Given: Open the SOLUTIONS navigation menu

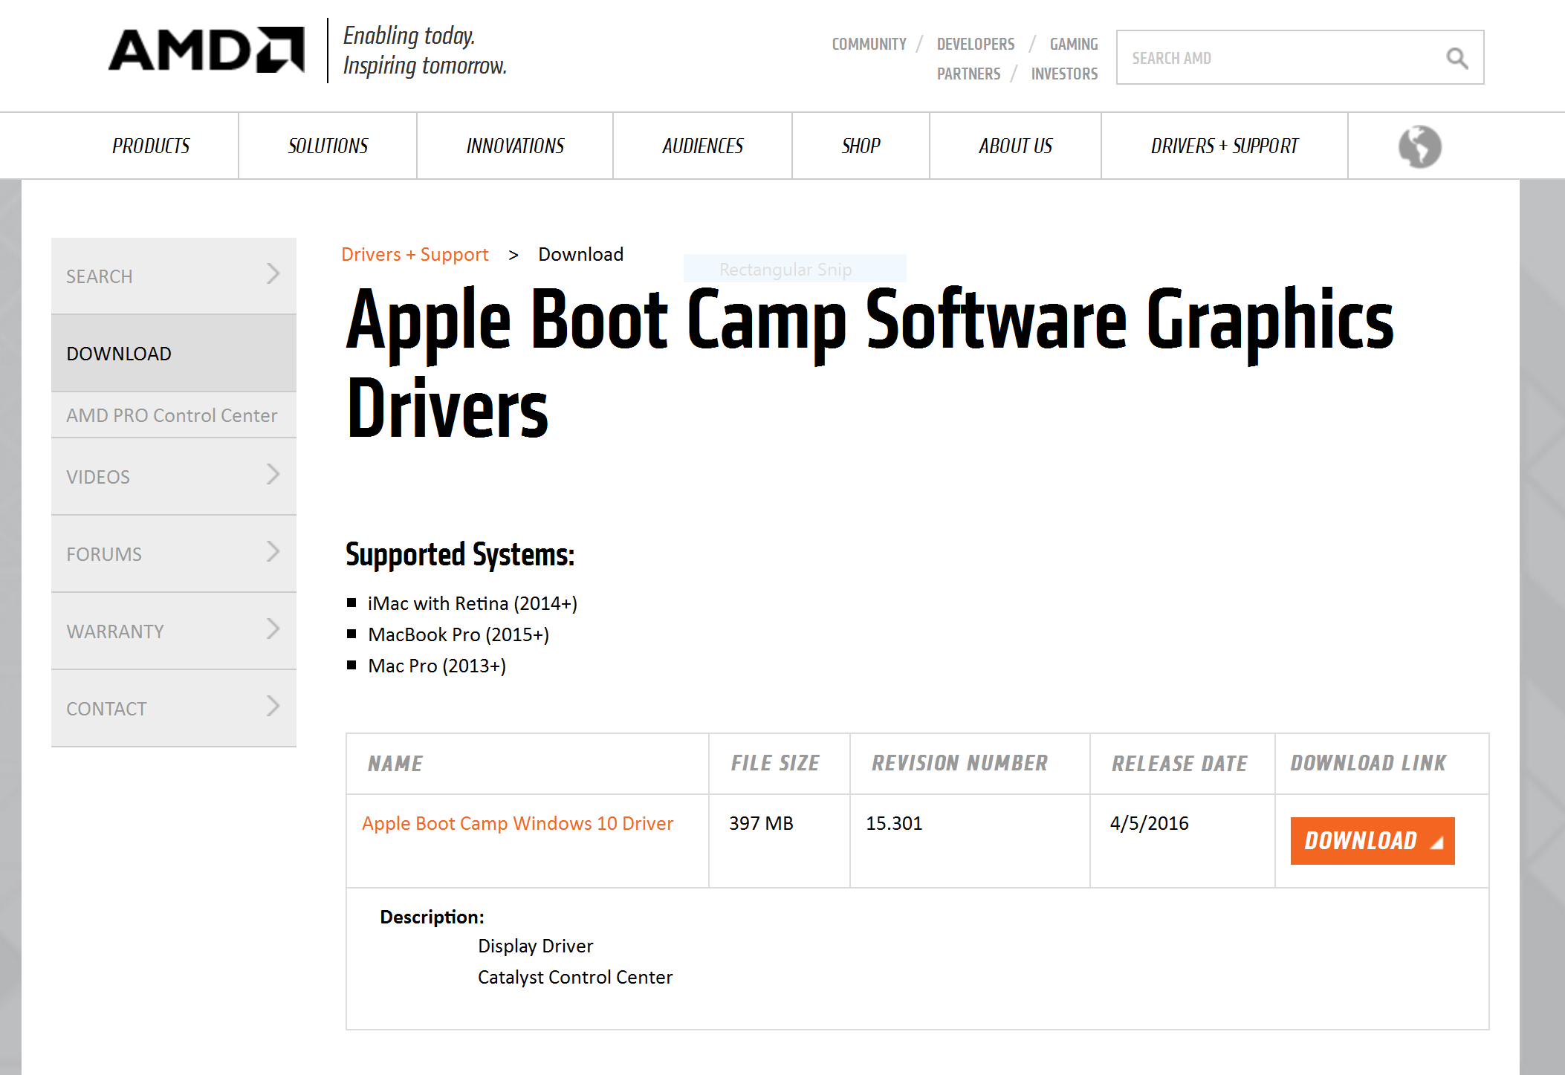Looking at the screenshot, I should click(328, 146).
